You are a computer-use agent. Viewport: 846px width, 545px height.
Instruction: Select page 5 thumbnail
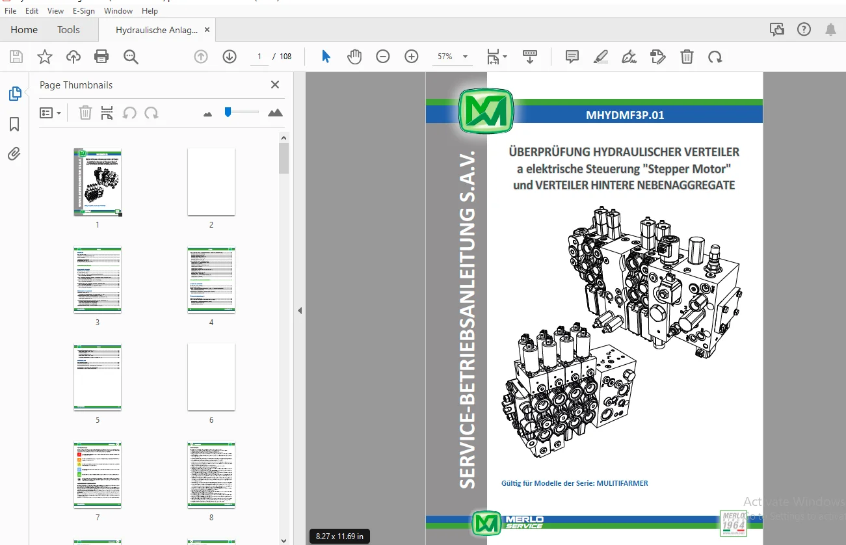coord(98,377)
